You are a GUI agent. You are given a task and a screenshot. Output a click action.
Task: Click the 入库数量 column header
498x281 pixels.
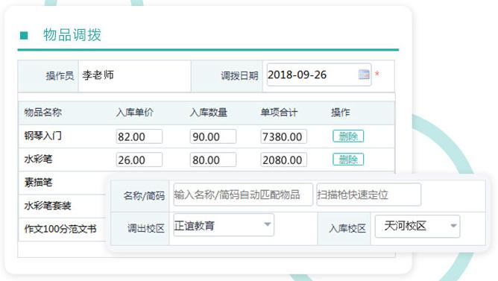point(208,113)
